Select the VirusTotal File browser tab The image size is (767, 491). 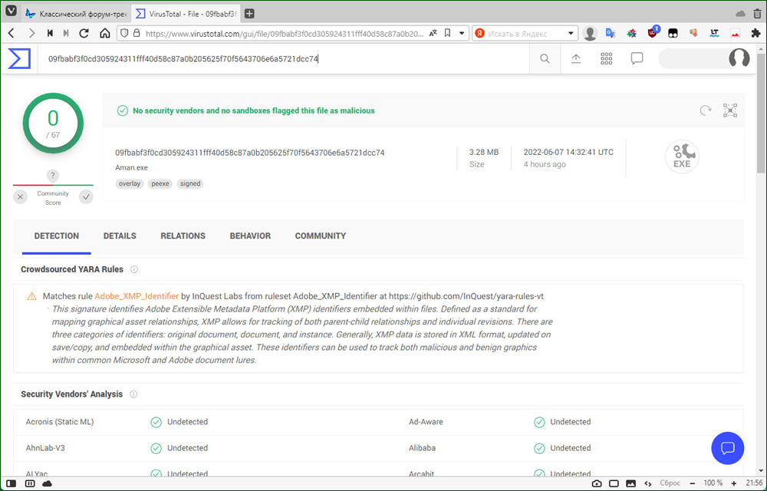(186, 14)
